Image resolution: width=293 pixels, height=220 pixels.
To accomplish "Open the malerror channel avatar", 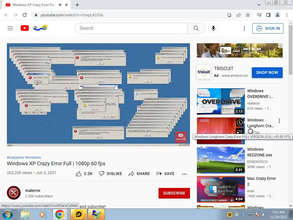I will pyautogui.click(x=14, y=193).
